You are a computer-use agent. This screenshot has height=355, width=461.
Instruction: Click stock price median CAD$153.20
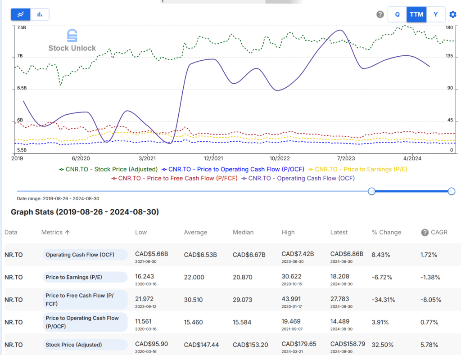250,345
